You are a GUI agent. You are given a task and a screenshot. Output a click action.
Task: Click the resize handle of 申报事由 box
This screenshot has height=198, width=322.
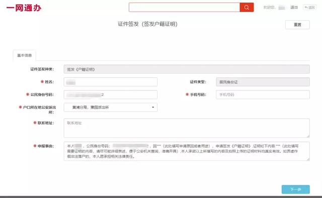pos(308,159)
